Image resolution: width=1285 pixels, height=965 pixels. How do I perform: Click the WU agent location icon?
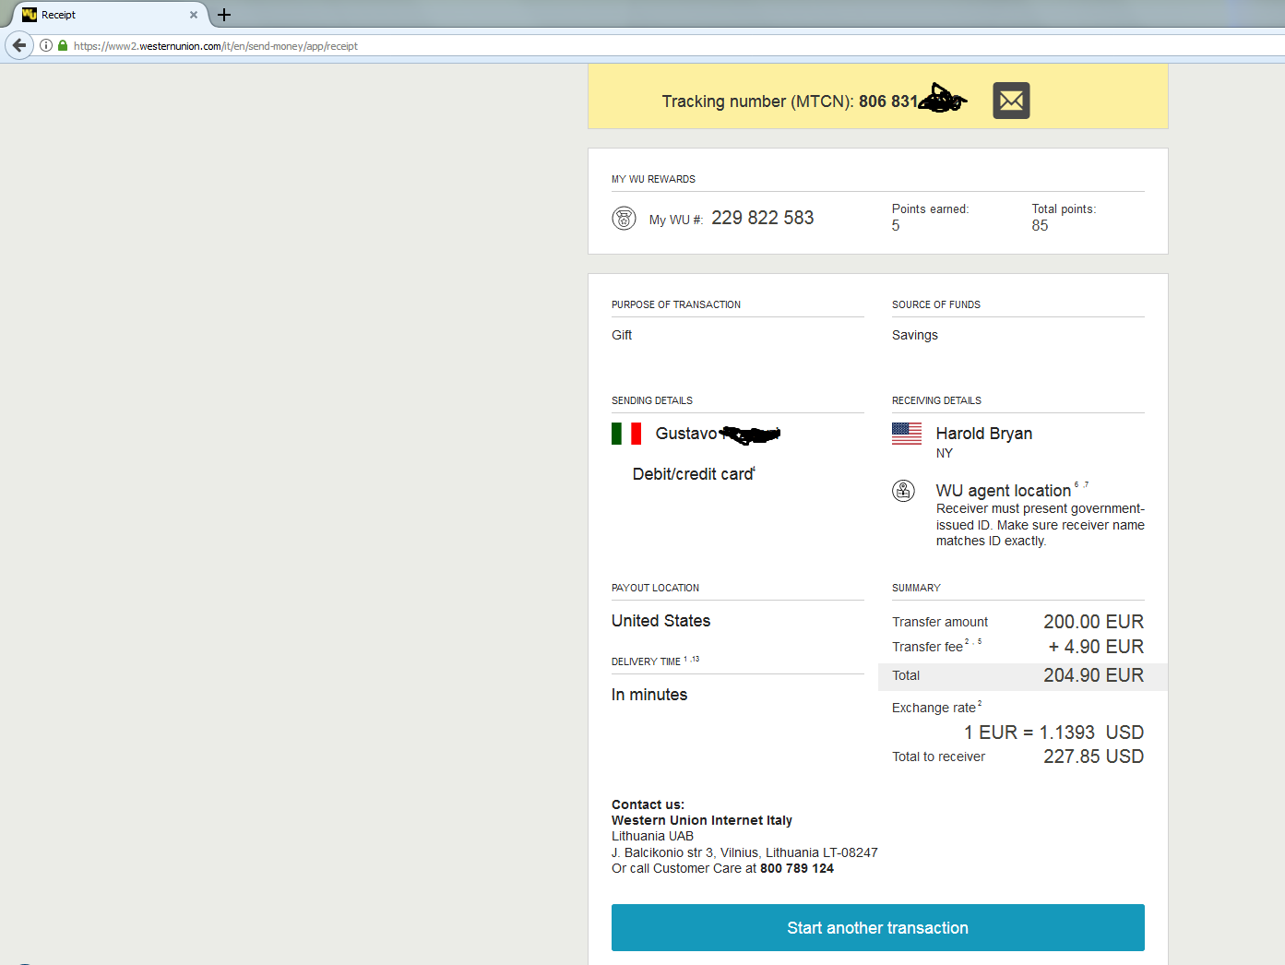tap(904, 491)
